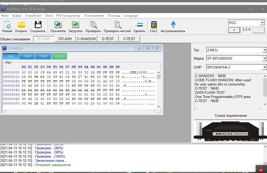Image resolution: width=267 pixels, height=173 pixels.
Task: Open the Файл menu
Action: 5,16
